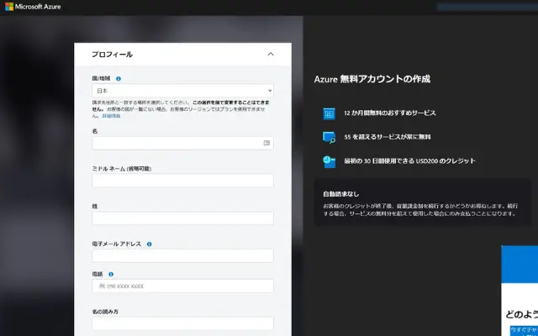Click the プロフィール section heading
This screenshot has width=538, height=336.
click(x=112, y=54)
